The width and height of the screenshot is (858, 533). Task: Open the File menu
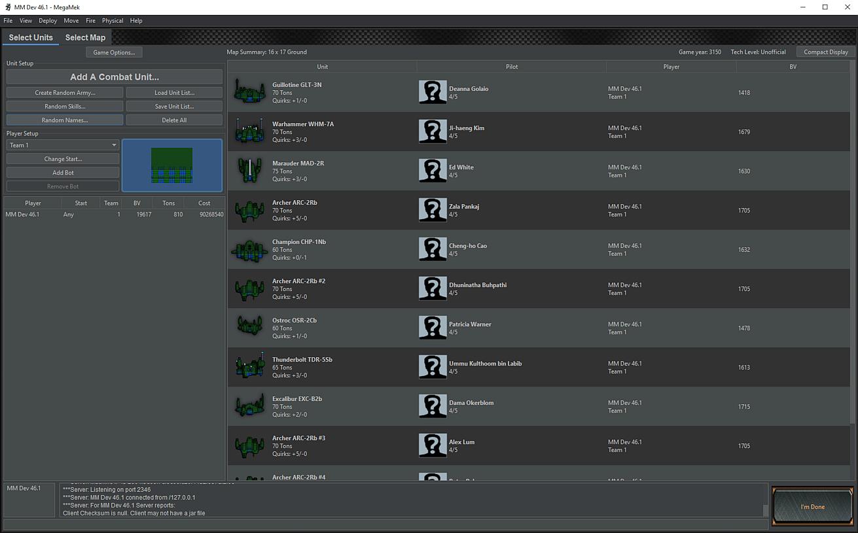pyautogui.click(x=8, y=21)
